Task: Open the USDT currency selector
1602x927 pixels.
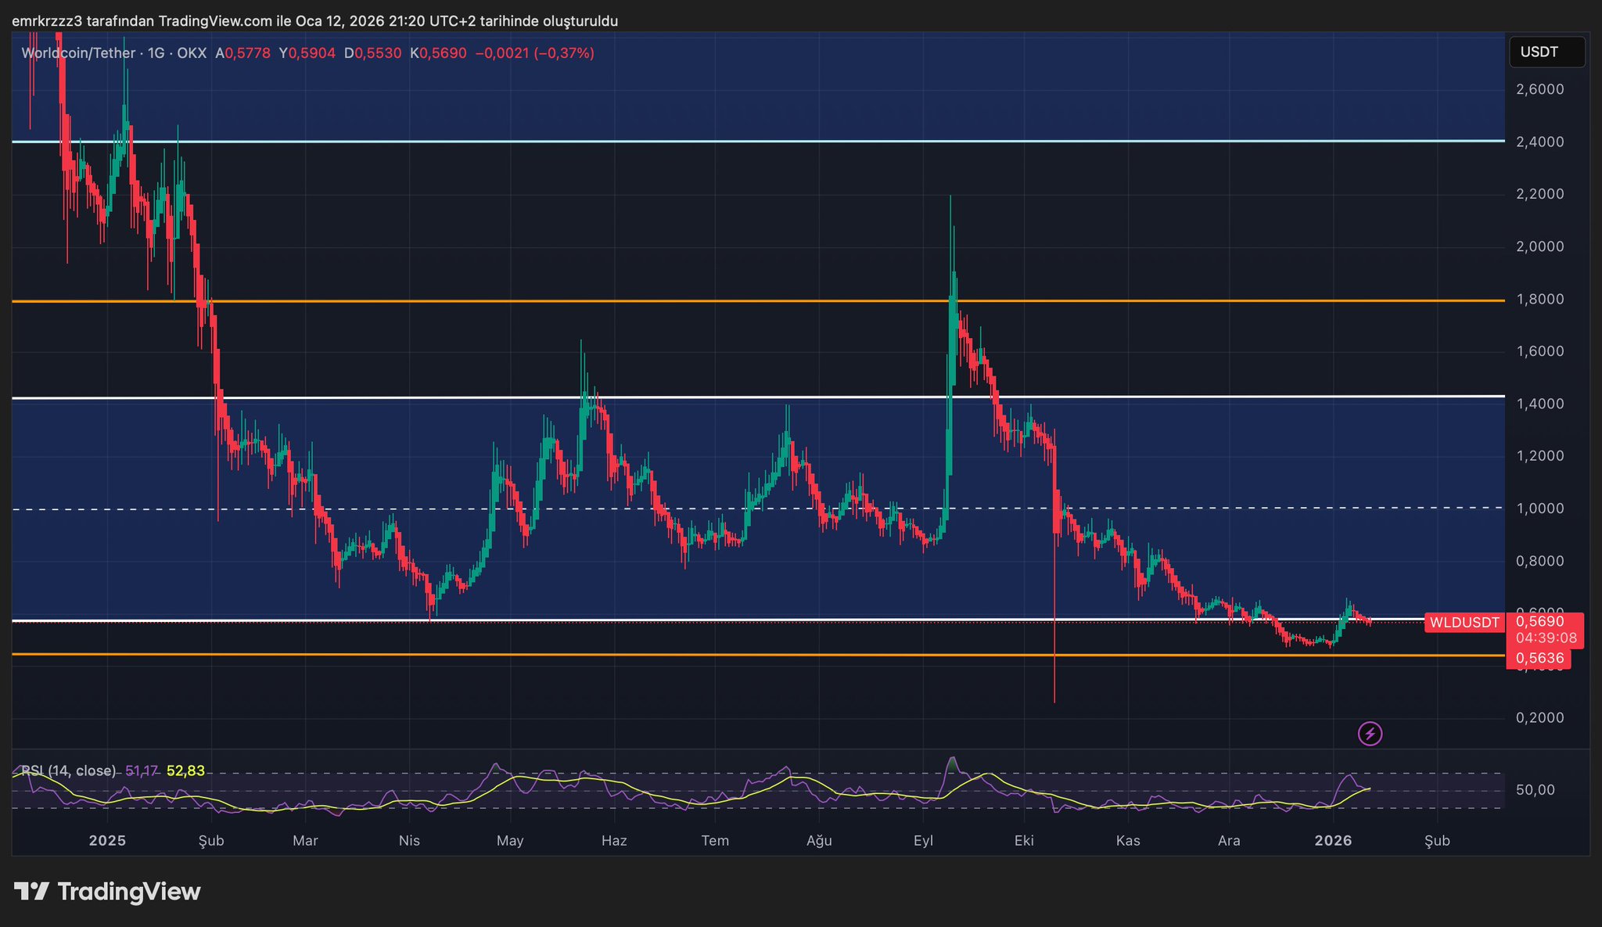Action: [1546, 52]
